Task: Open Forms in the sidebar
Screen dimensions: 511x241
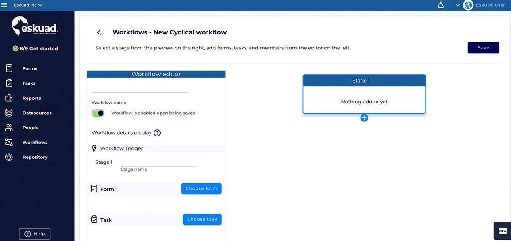Action: (x=30, y=68)
